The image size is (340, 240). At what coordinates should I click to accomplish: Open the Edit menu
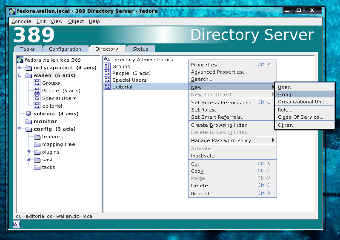(x=41, y=21)
